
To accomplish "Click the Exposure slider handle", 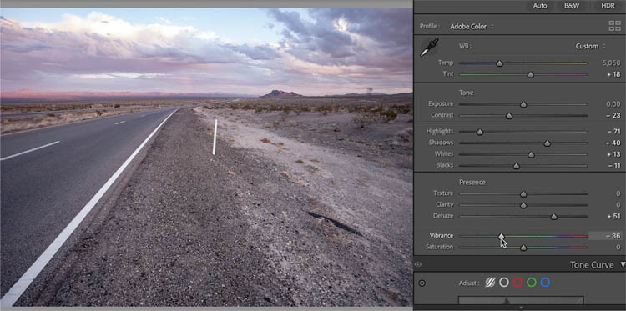I will 523,104.
